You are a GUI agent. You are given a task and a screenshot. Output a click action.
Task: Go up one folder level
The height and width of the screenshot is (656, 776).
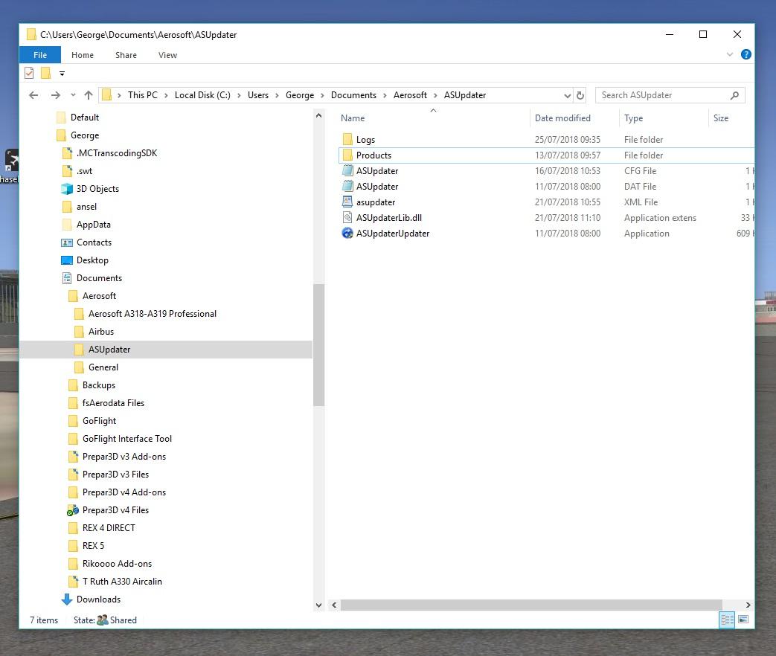88,95
